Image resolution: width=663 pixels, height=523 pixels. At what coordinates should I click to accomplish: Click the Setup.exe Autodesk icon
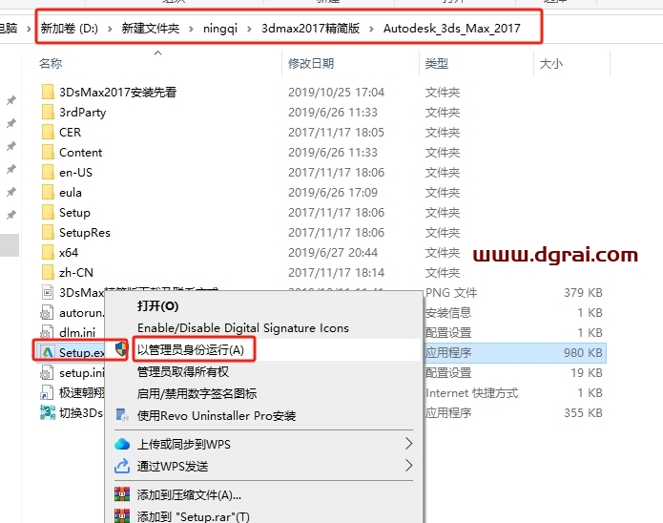[x=48, y=352]
